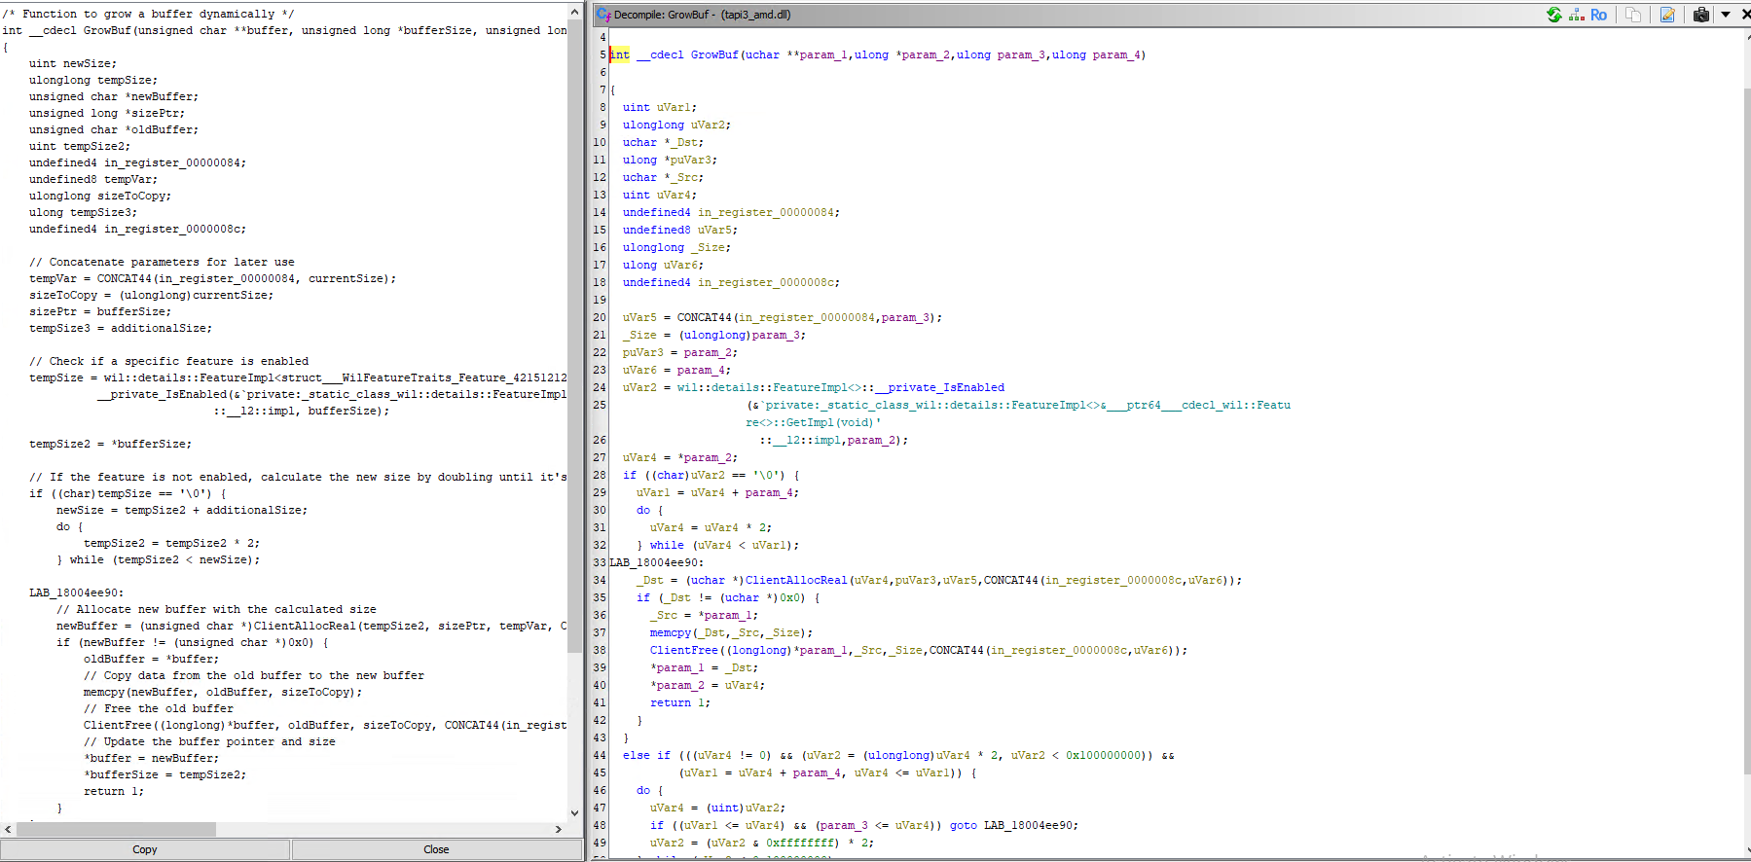This screenshot has width=1751, height=862.
Task: Click the Ghidra icon beside Decompile title
Action: pos(603,15)
